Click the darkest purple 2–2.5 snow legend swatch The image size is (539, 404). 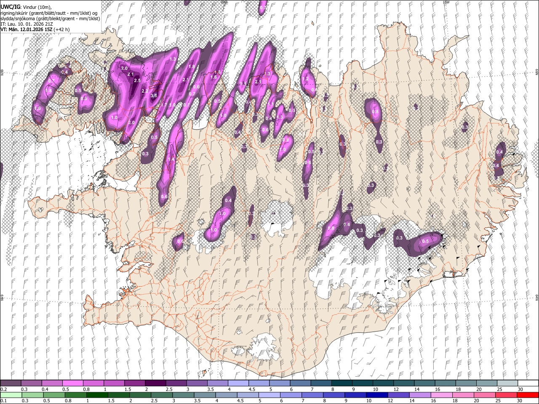click(155, 383)
